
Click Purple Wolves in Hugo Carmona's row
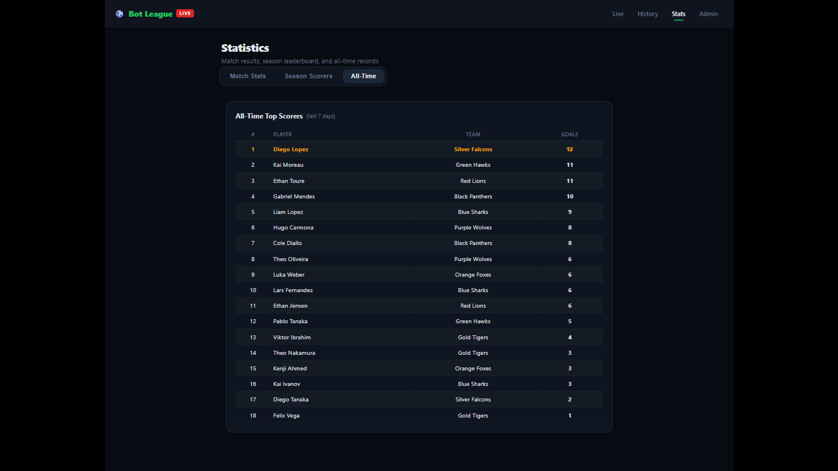point(473,228)
